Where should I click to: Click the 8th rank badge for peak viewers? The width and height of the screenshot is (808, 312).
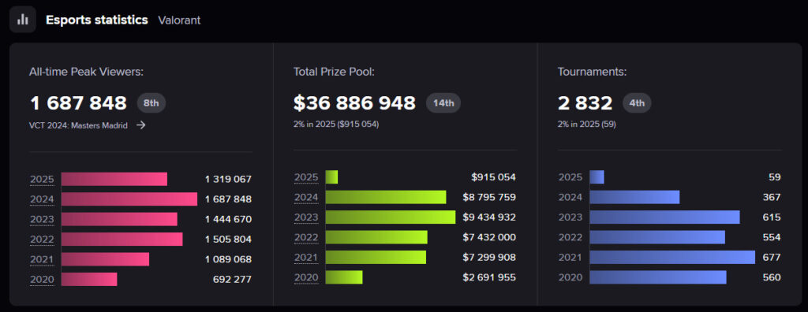click(x=151, y=103)
